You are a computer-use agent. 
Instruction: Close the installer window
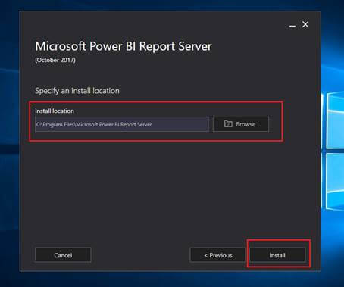pos(305,24)
